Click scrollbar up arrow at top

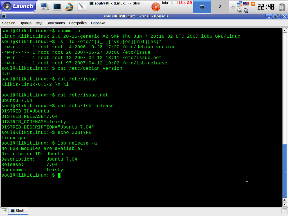pos(284,30)
